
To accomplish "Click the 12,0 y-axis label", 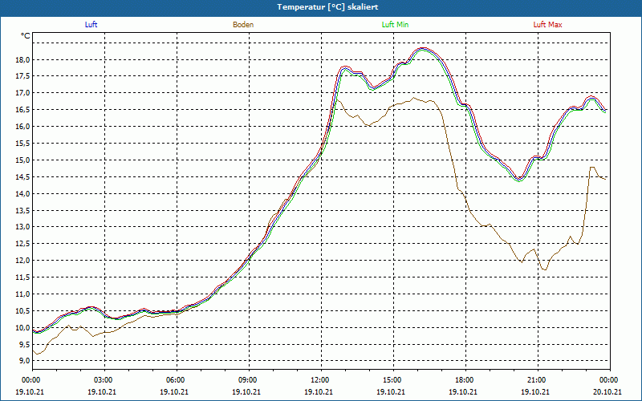I will (x=23, y=260).
